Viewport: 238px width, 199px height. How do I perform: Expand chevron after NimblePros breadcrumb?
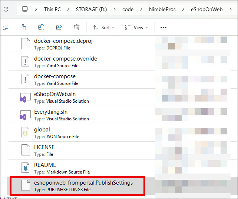click(183, 9)
